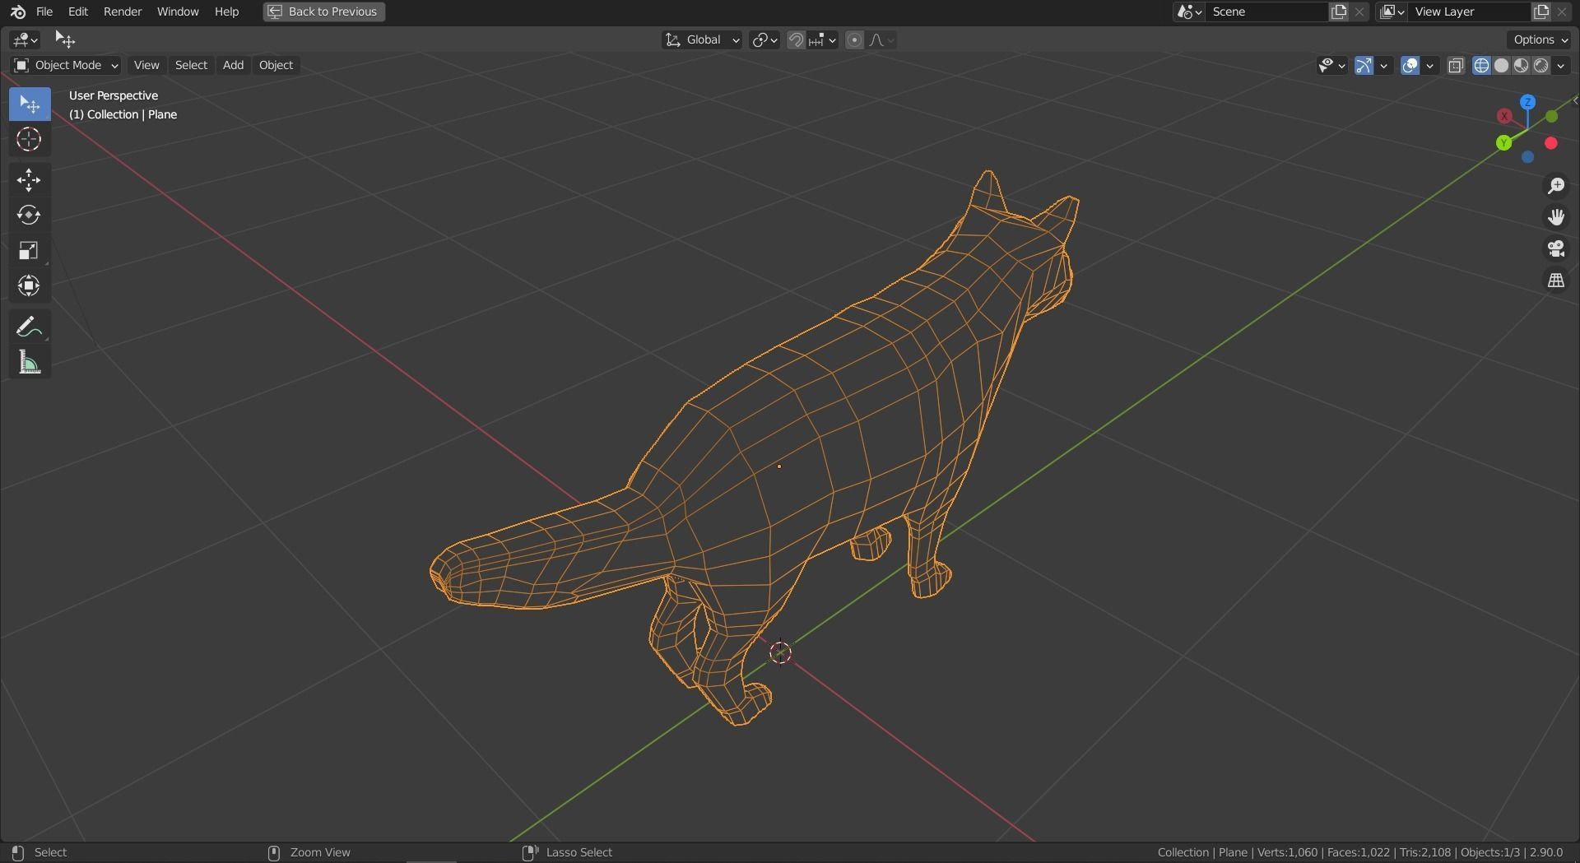
Task: Add a new view layer icon
Action: (1541, 12)
